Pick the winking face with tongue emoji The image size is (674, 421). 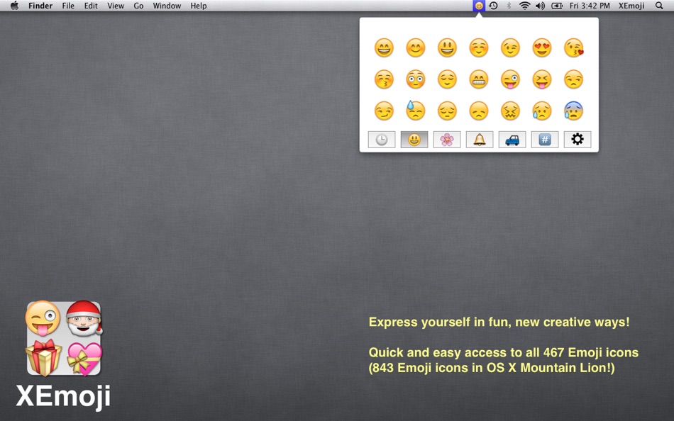click(510, 79)
